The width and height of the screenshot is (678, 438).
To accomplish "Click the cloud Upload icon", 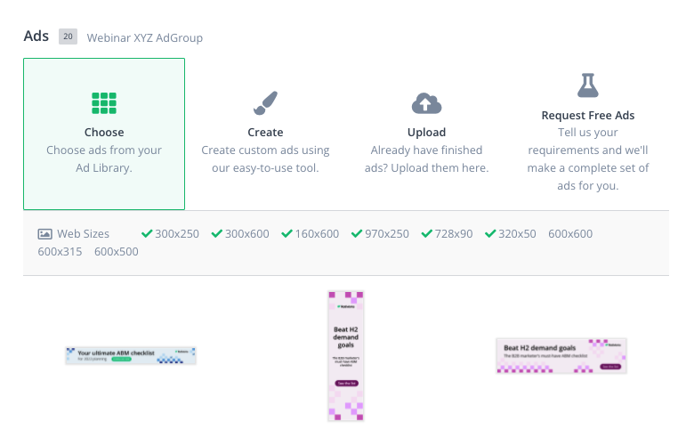I will [x=426, y=103].
